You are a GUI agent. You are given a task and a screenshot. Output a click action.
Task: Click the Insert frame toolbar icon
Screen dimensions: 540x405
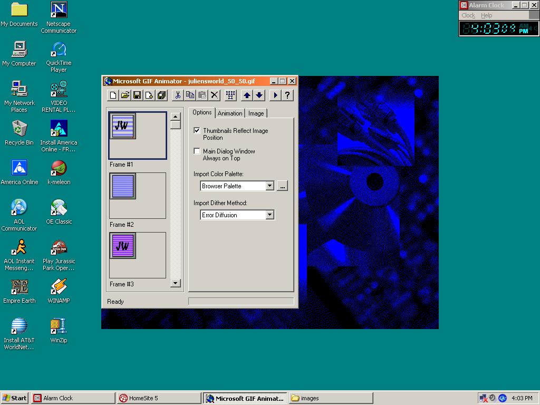[149, 95]
